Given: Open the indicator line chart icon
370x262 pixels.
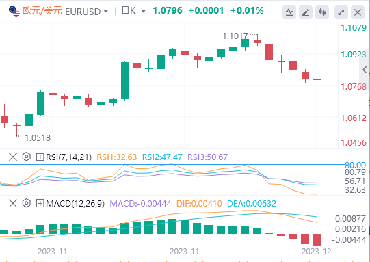Looking at the screenshot, I should tap(289, 12).
